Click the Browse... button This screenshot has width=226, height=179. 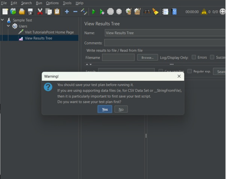[148, 58]
